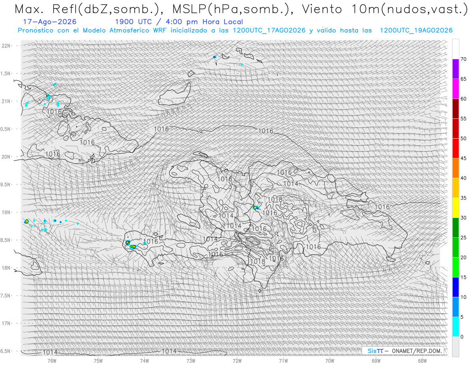Screen dimensions: 474x366
Task: Click colorbar value '0'
Action: click(x=462, y=336)
